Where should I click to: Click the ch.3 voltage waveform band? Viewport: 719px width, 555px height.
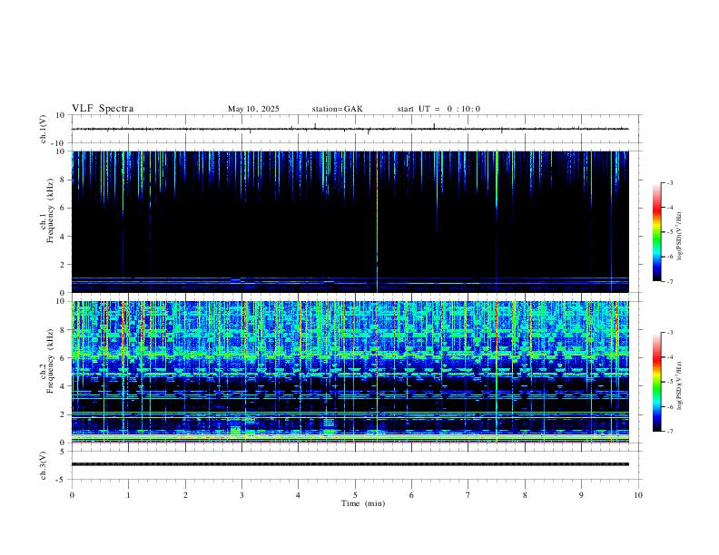pos(350,464)
